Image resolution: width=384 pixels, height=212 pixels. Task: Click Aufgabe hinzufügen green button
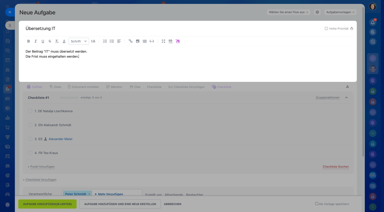(x=47, y=204)
